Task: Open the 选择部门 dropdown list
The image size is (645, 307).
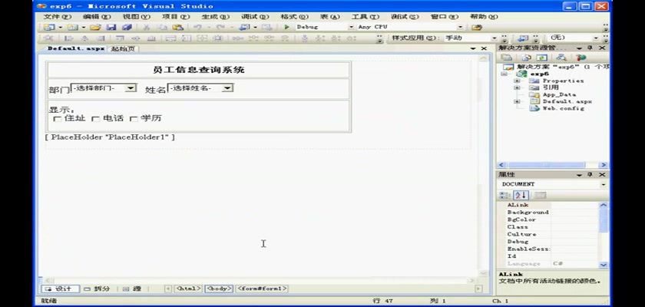Action: pos(131,88)
